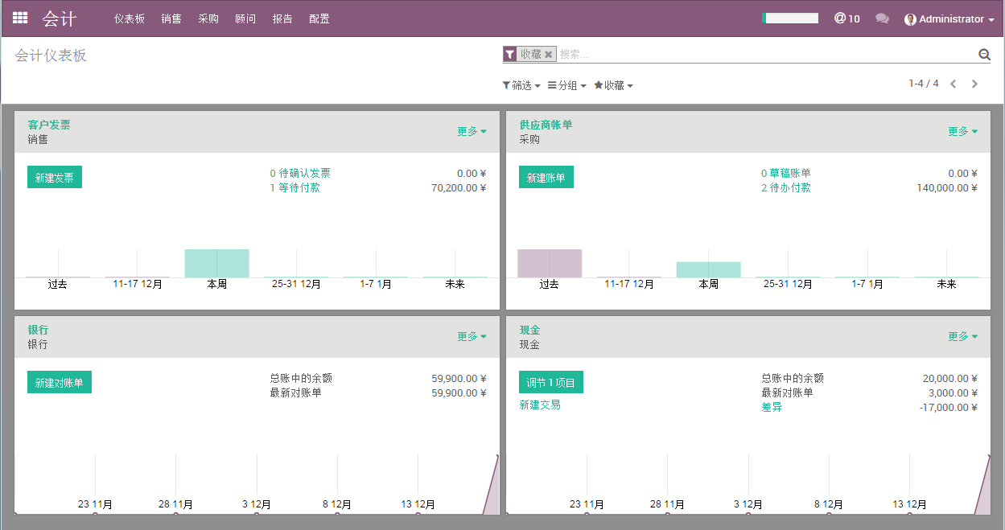Remove the 收藏 filter tag

click(549, 54)
